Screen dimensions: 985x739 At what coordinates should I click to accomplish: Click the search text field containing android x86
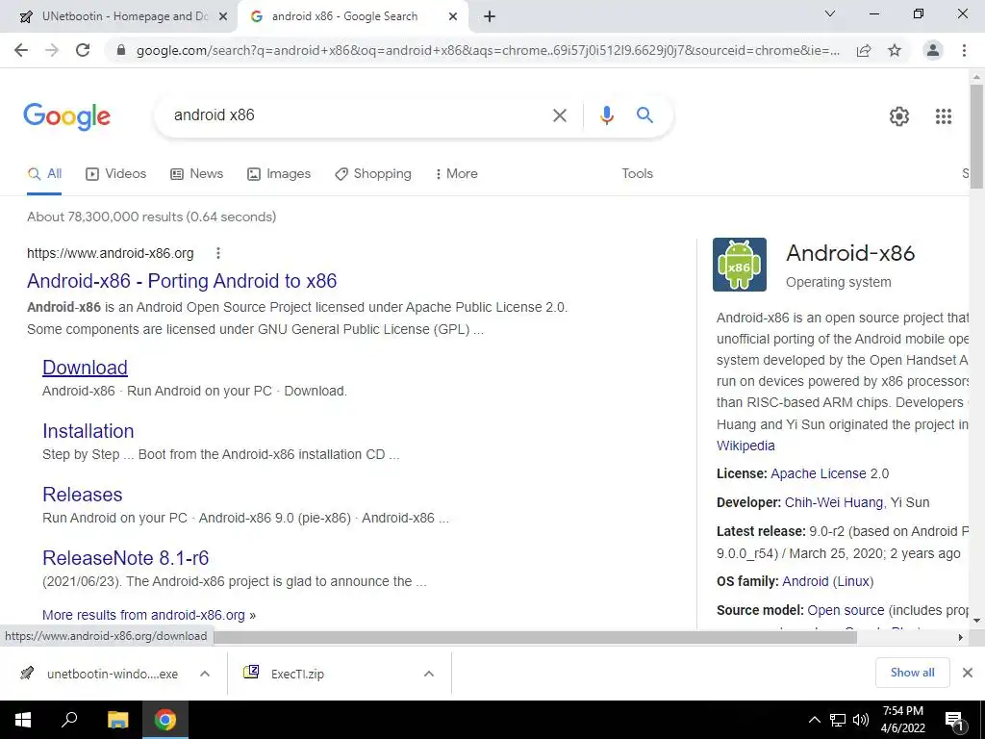click(358, 115)
